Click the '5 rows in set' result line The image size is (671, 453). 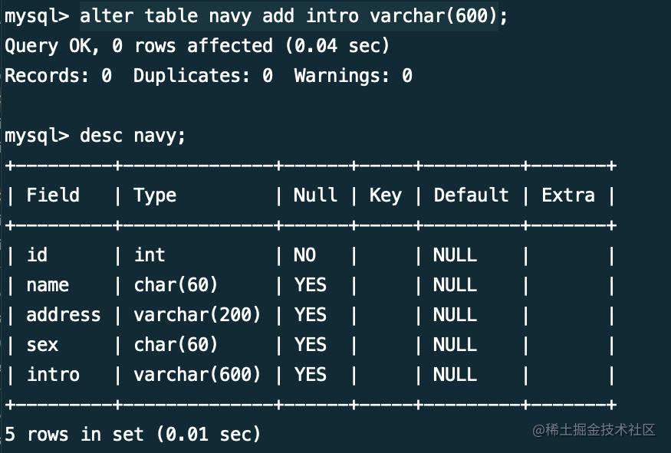tap(133, 435)
